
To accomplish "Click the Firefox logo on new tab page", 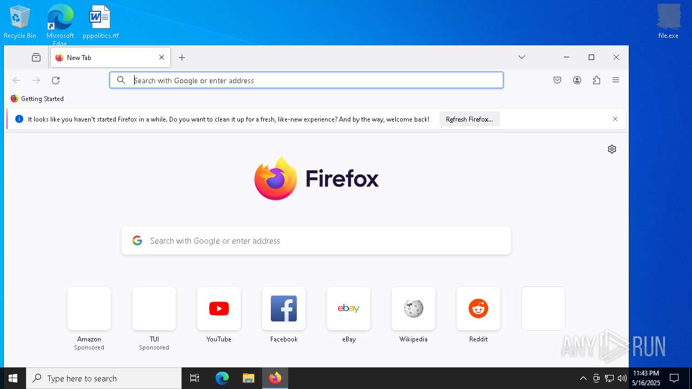I will click(x=316, y=178).
